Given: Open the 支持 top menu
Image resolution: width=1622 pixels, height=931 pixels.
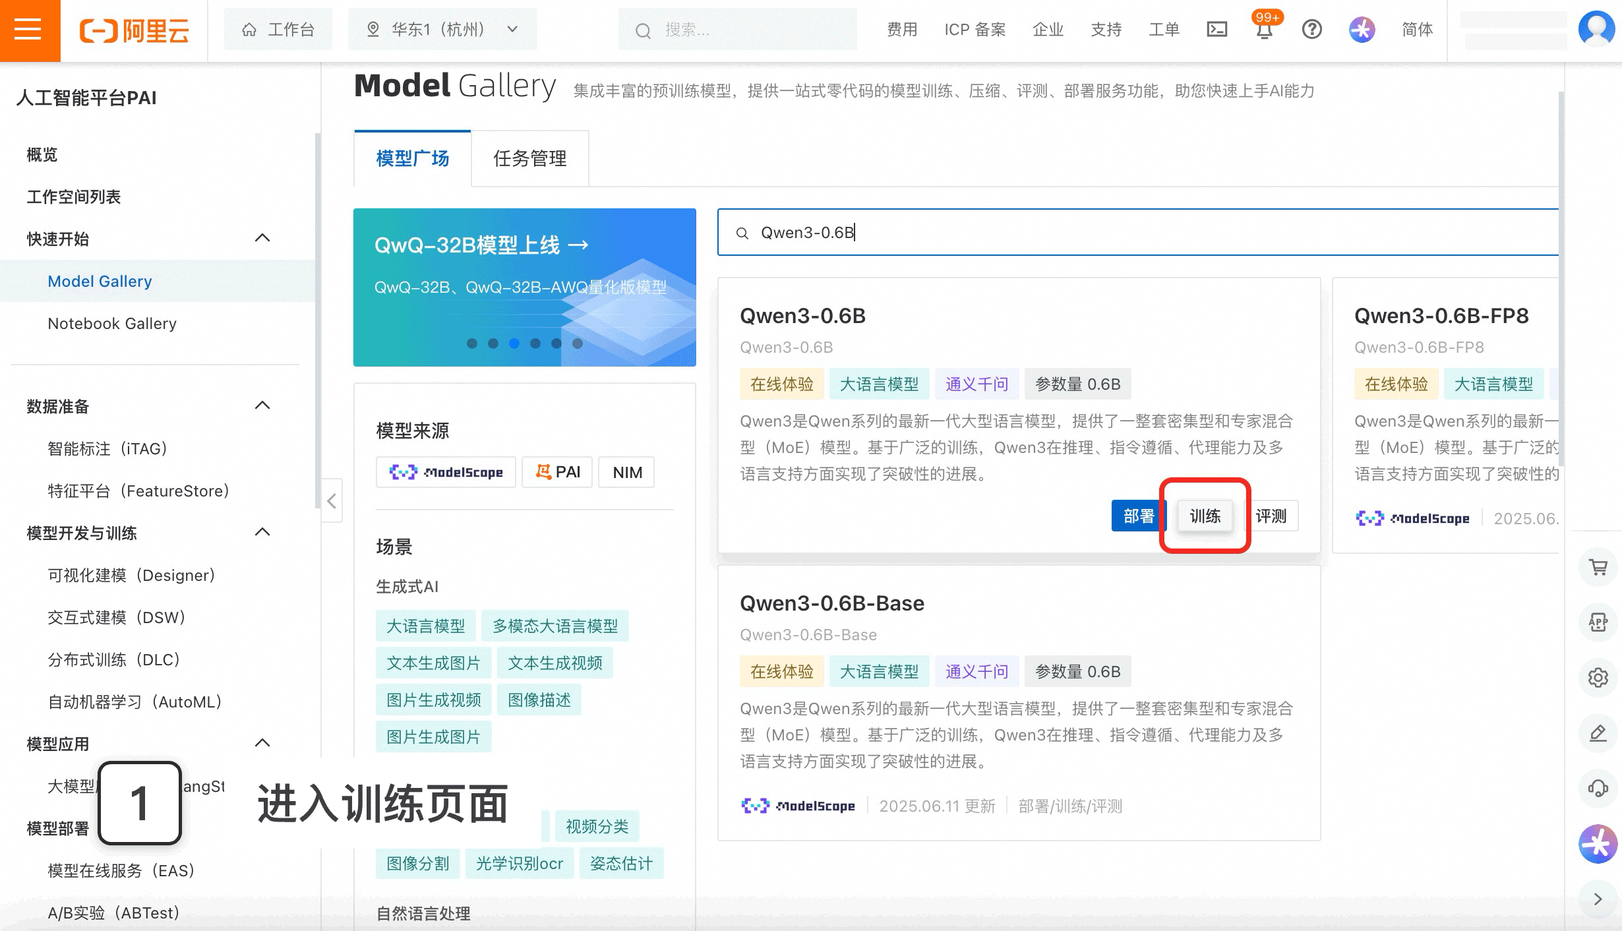Looking at the screenshot, I should (1106, 30).
